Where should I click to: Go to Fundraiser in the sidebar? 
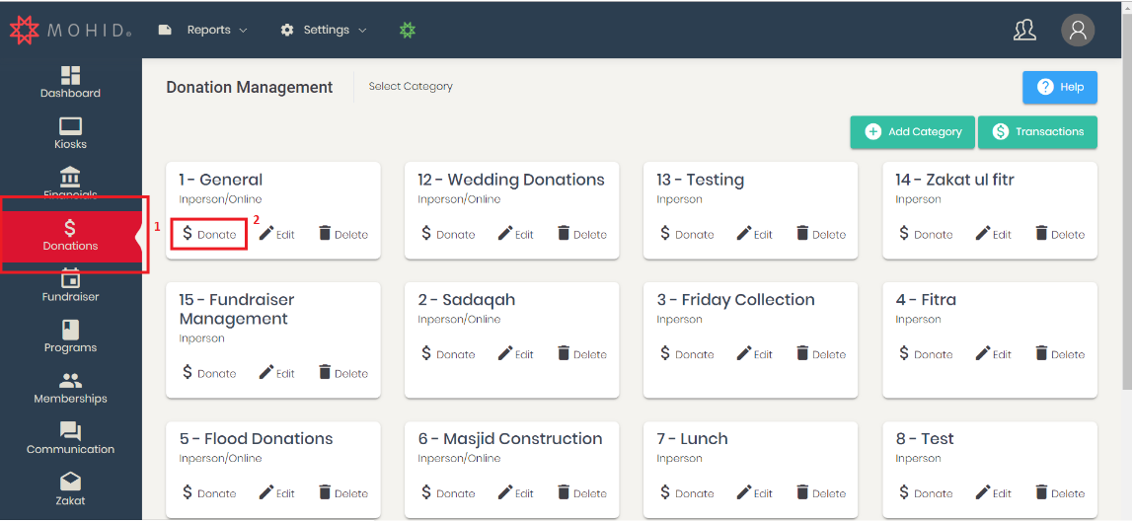(x=70, y=286)
